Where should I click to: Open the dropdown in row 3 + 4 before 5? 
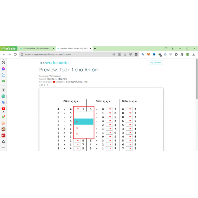pos(77,148)
